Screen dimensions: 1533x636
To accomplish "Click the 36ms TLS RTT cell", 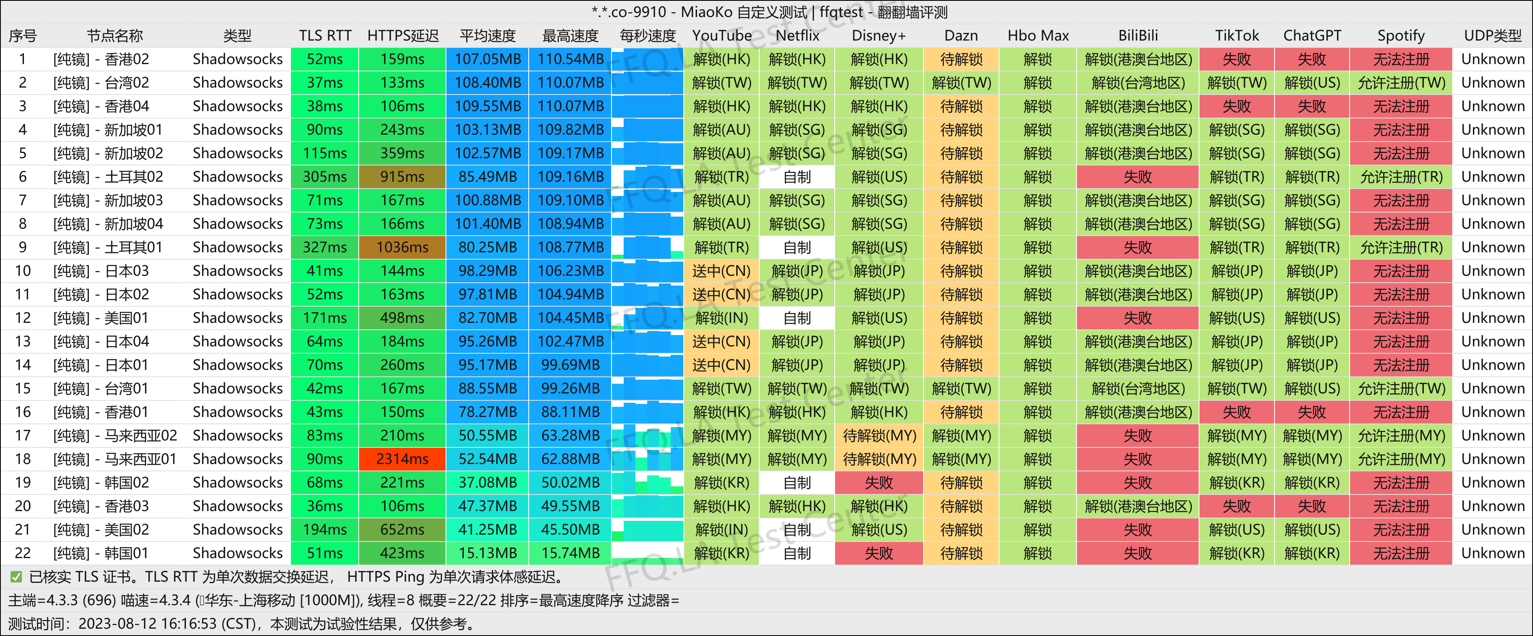I will coord(325,506).
